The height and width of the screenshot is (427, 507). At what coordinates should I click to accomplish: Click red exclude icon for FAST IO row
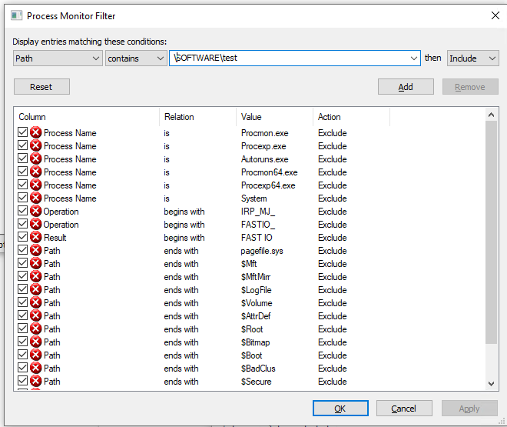(36, 237)
